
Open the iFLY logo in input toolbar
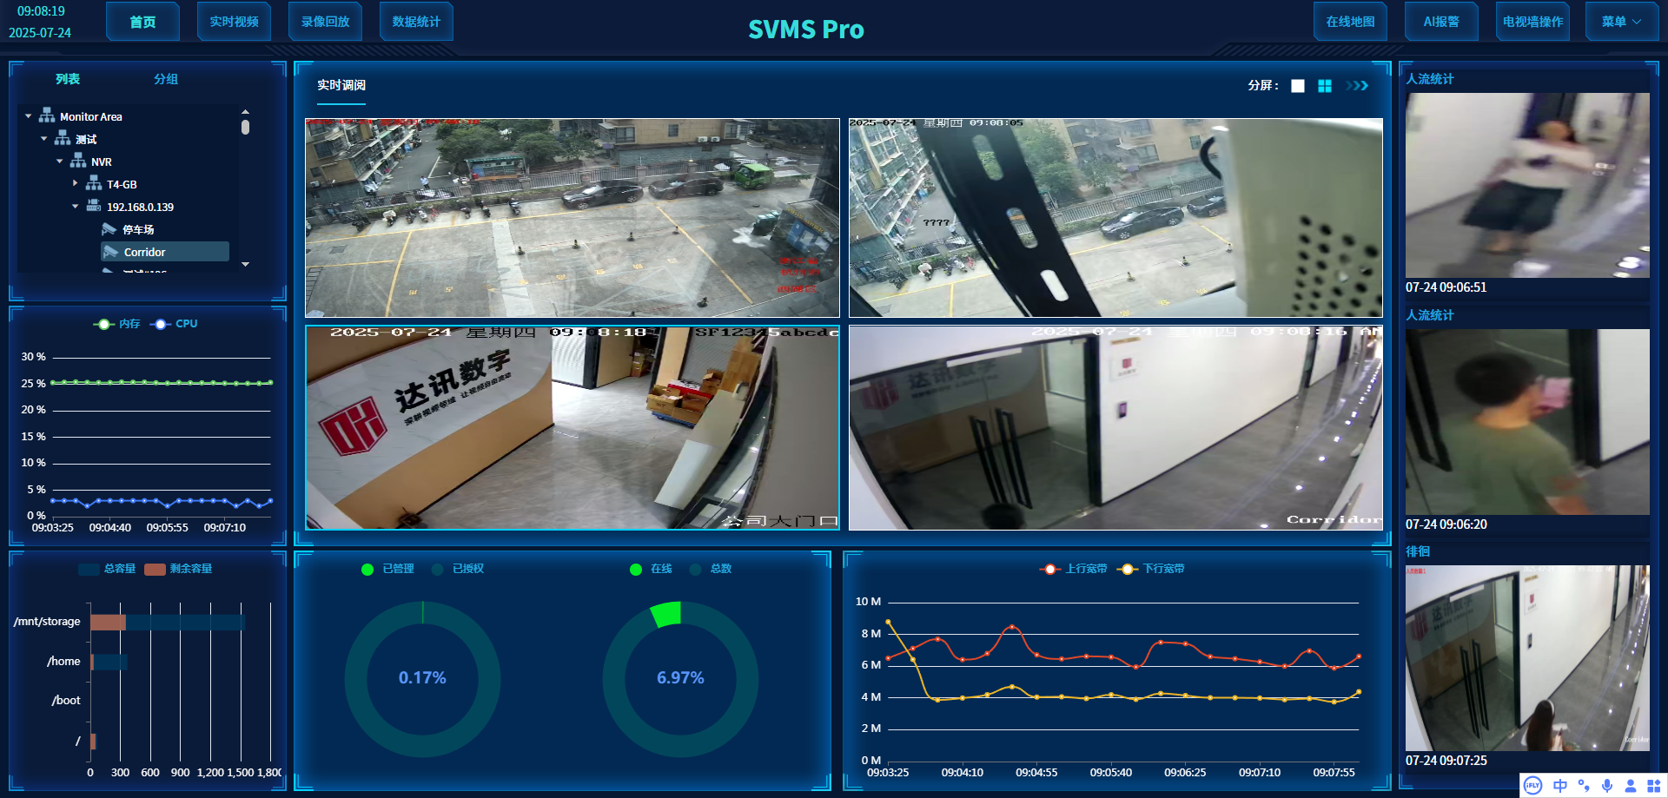tap(1533, 786)
